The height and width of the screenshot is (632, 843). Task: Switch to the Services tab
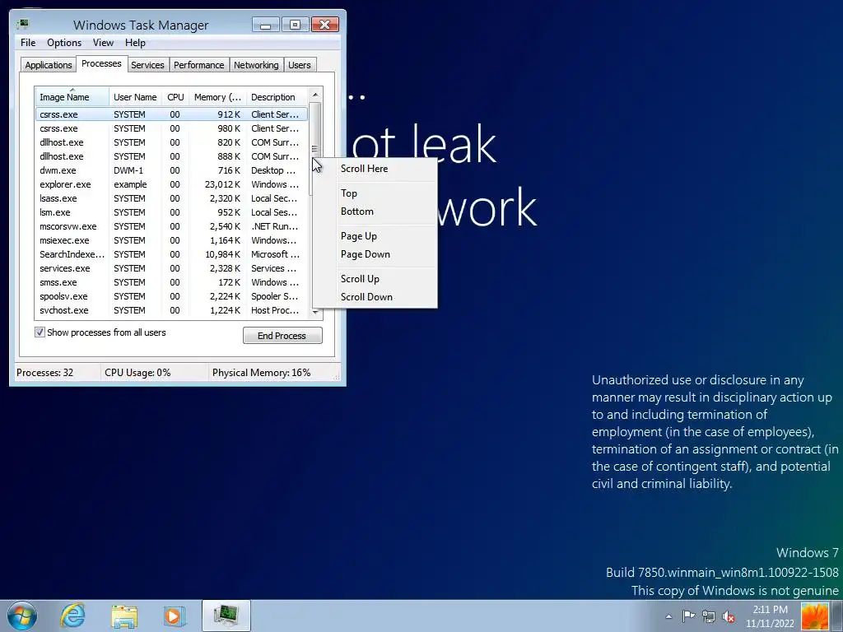147,65
